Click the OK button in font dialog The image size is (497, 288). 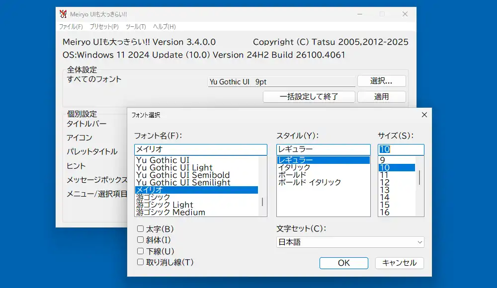344,263
